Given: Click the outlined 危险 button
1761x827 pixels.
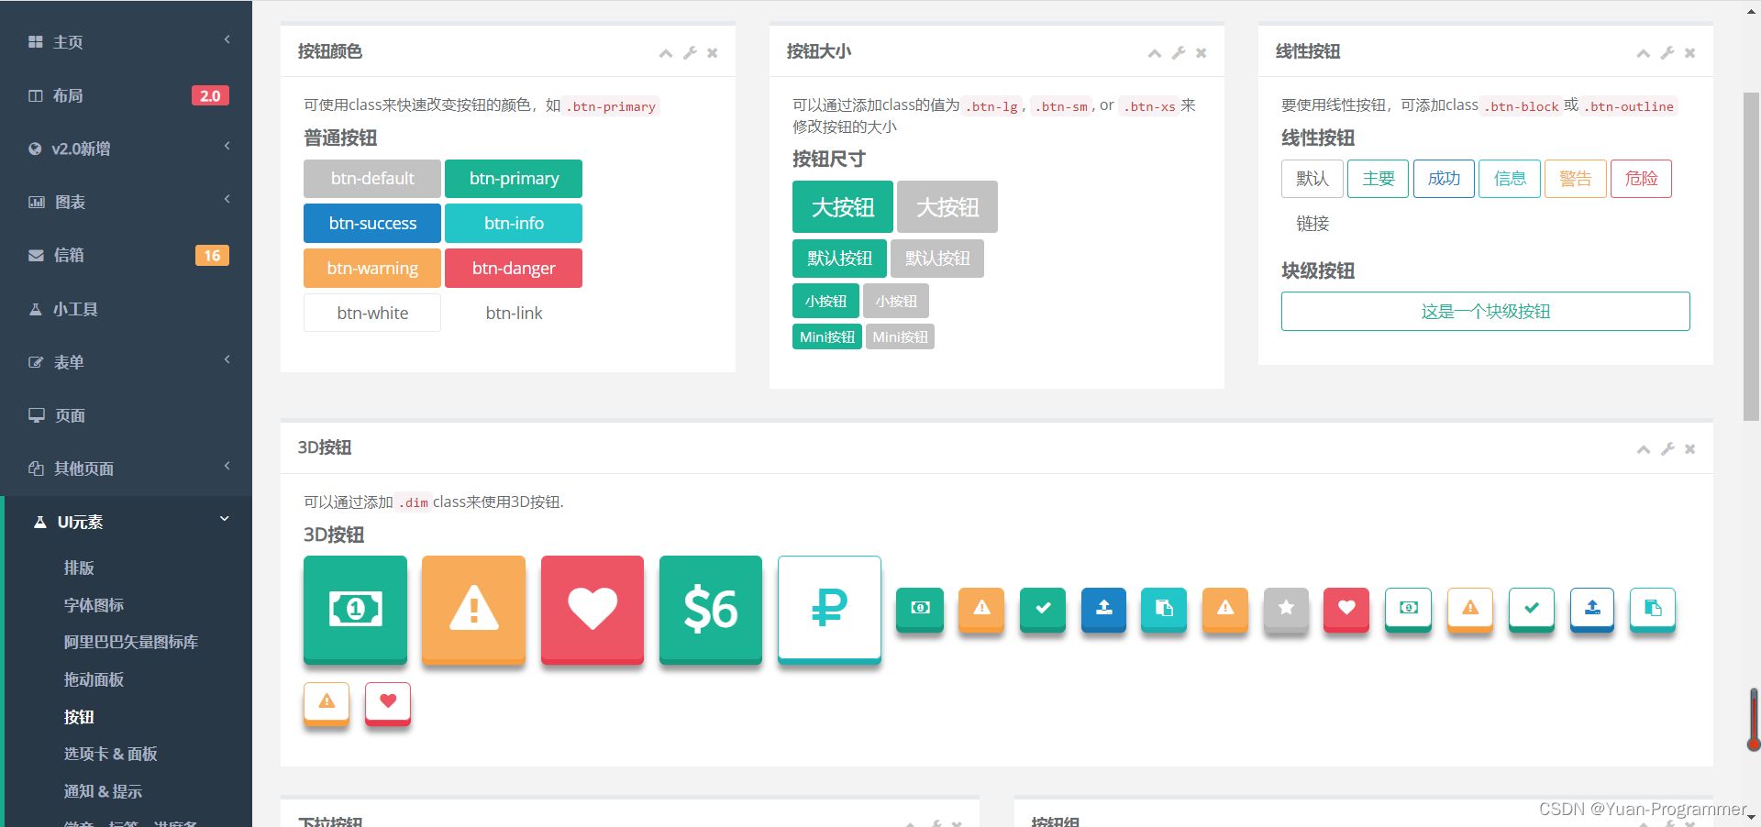Looking at the screenshot, I should tap(1641, 179).
